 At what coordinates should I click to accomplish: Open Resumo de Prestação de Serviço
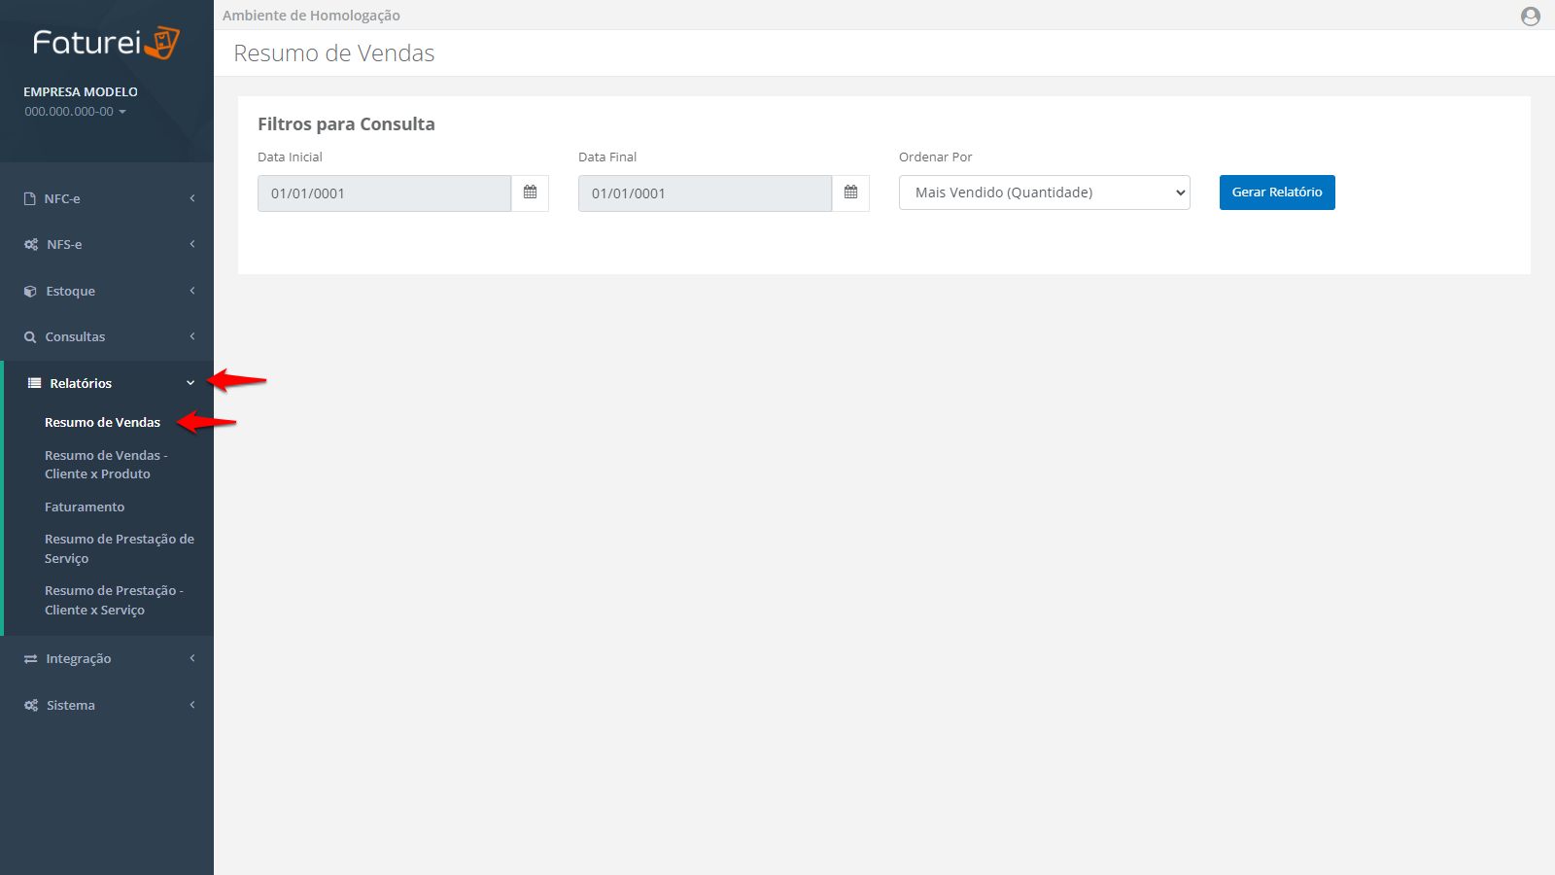pos(120,548)
